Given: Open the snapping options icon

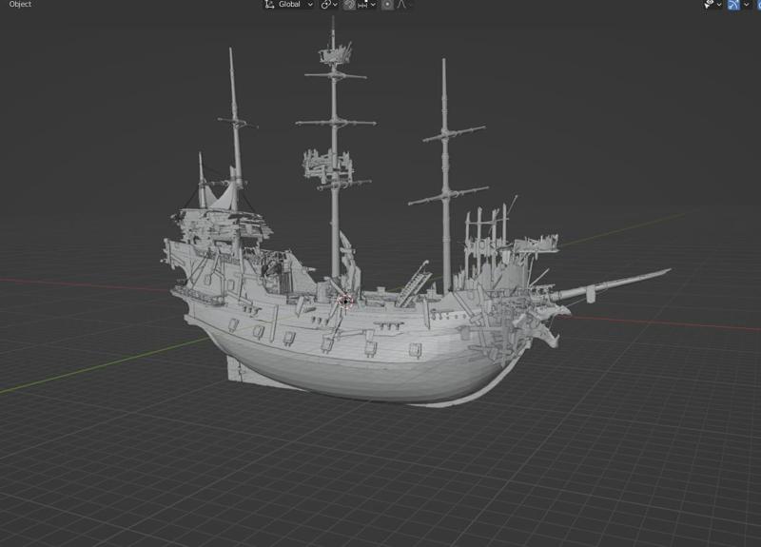Looking at the screenshot, I should pos(362,5).
